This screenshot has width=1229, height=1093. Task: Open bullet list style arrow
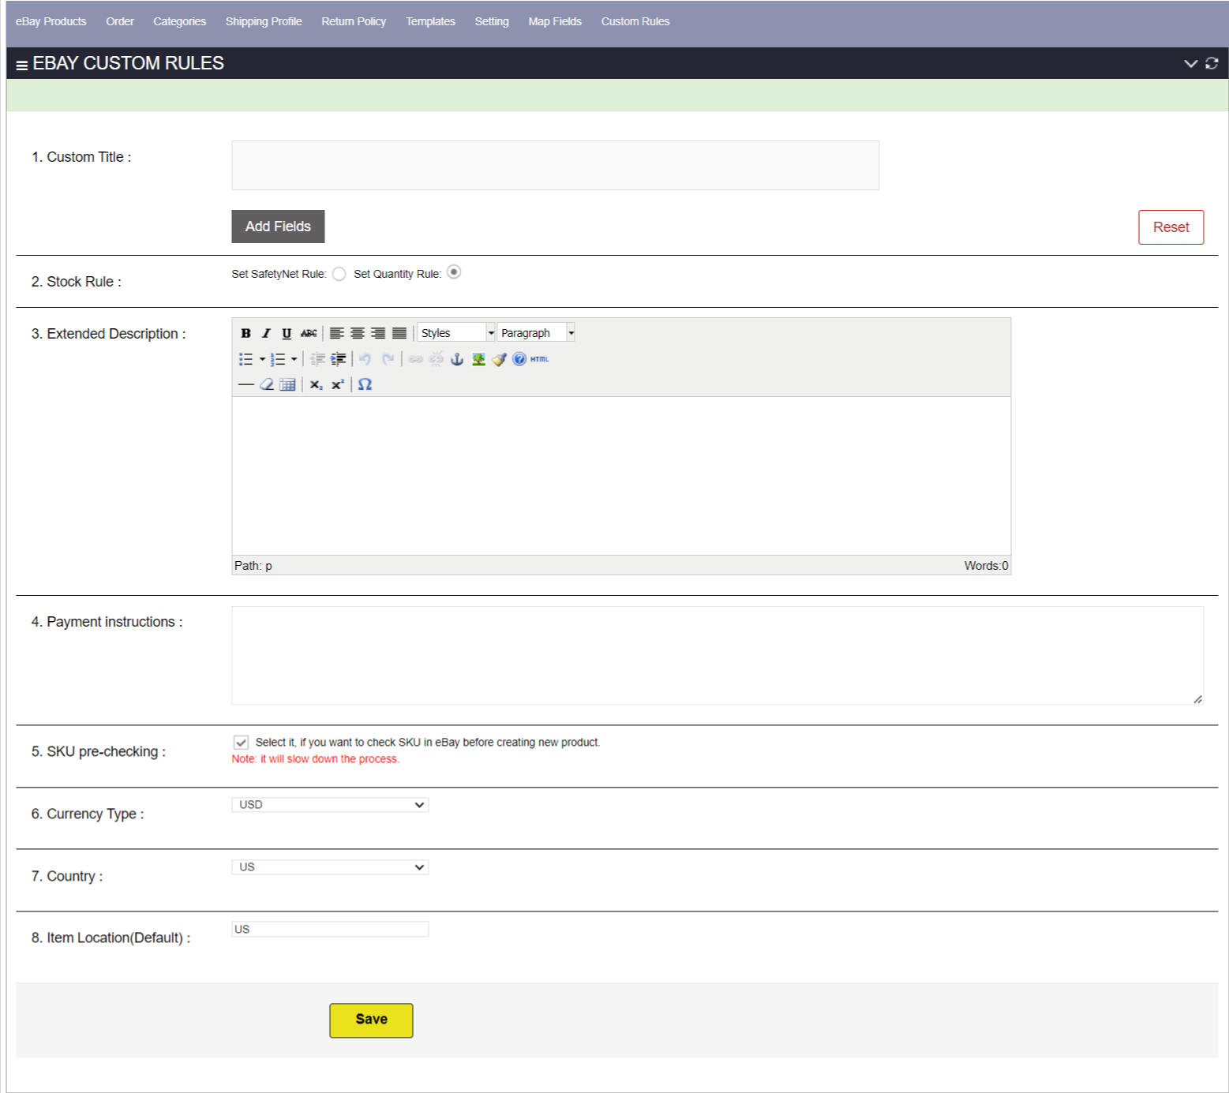262,359
